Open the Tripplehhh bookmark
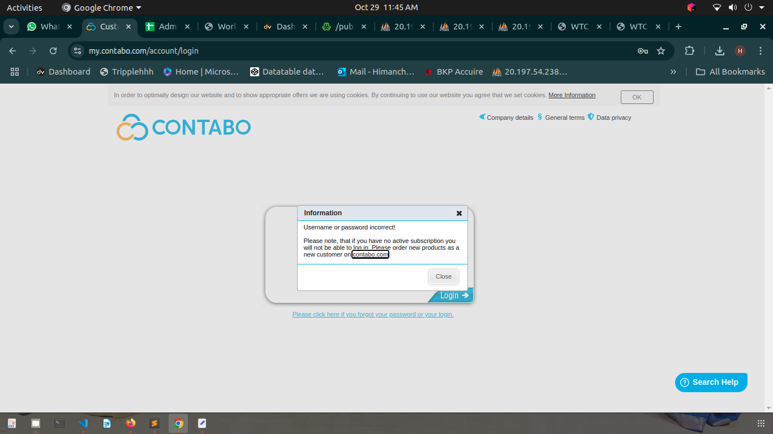The image size is (773, 434). click(127, 72)
